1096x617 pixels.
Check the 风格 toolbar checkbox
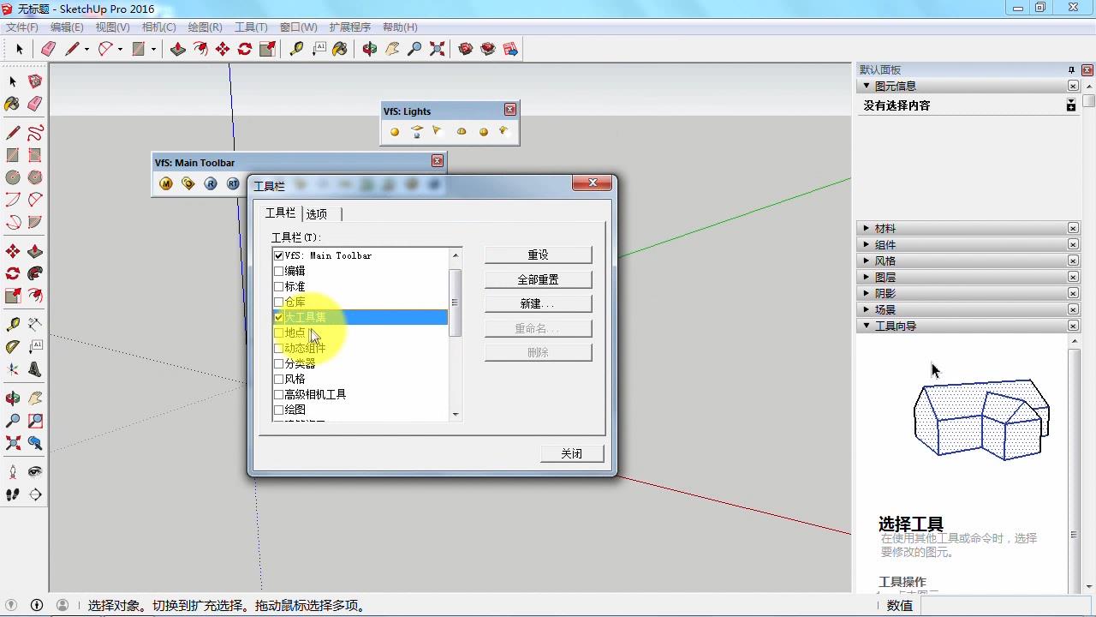pyautogui.click(x=278, y=379)
